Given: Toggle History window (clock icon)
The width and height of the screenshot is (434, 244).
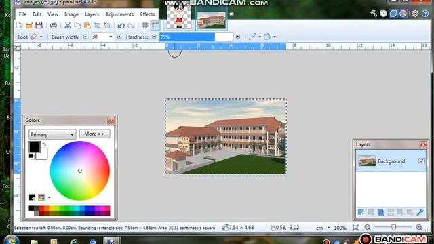Looking at the screenshot, I should click(383, 14).
